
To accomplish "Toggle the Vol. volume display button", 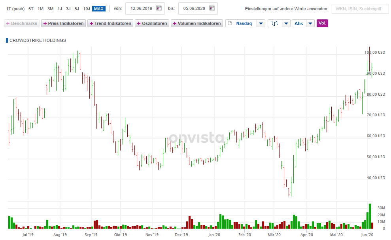I will click(322, 23).
